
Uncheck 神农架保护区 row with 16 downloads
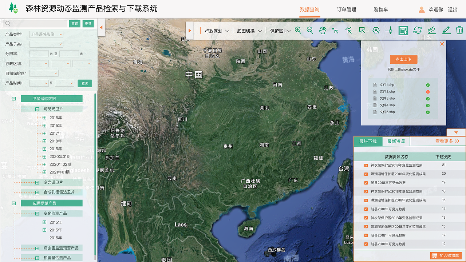coord(366,191)
